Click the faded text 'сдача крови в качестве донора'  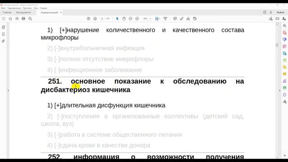click(x=105, y=145)
